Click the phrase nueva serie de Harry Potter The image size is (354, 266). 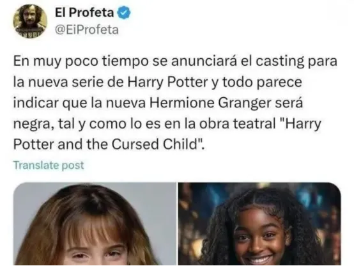click(119, 82)
